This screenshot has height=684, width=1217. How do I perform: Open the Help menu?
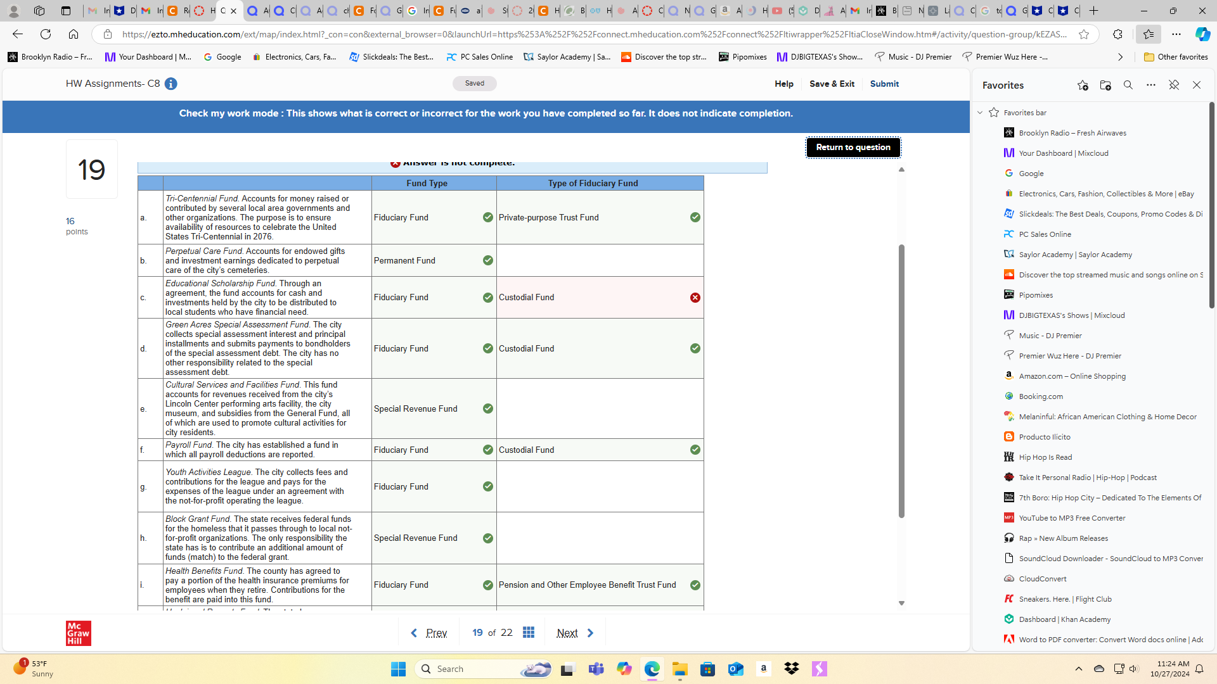[783, 84]
